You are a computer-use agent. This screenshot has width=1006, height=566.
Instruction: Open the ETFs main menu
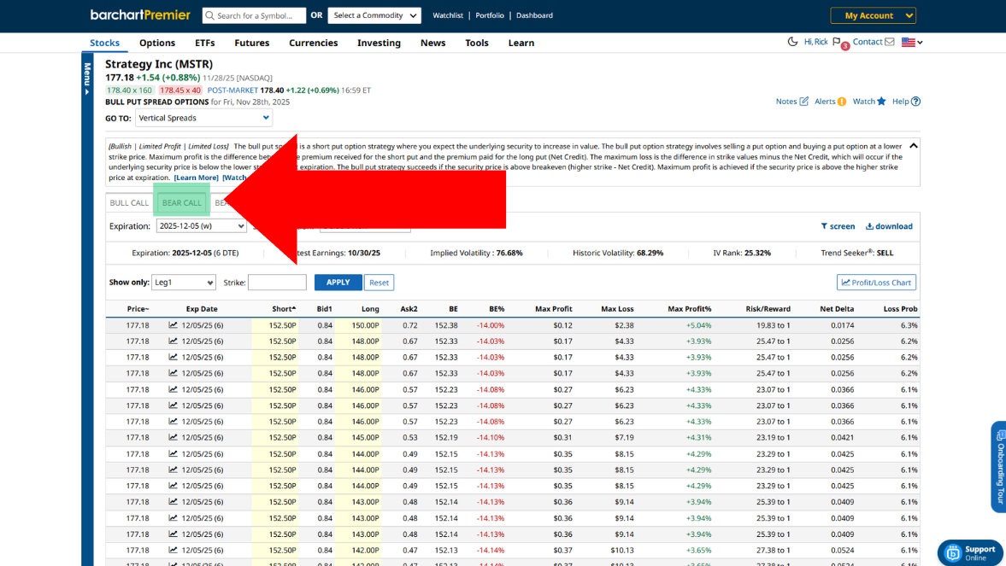click(204, 43)
